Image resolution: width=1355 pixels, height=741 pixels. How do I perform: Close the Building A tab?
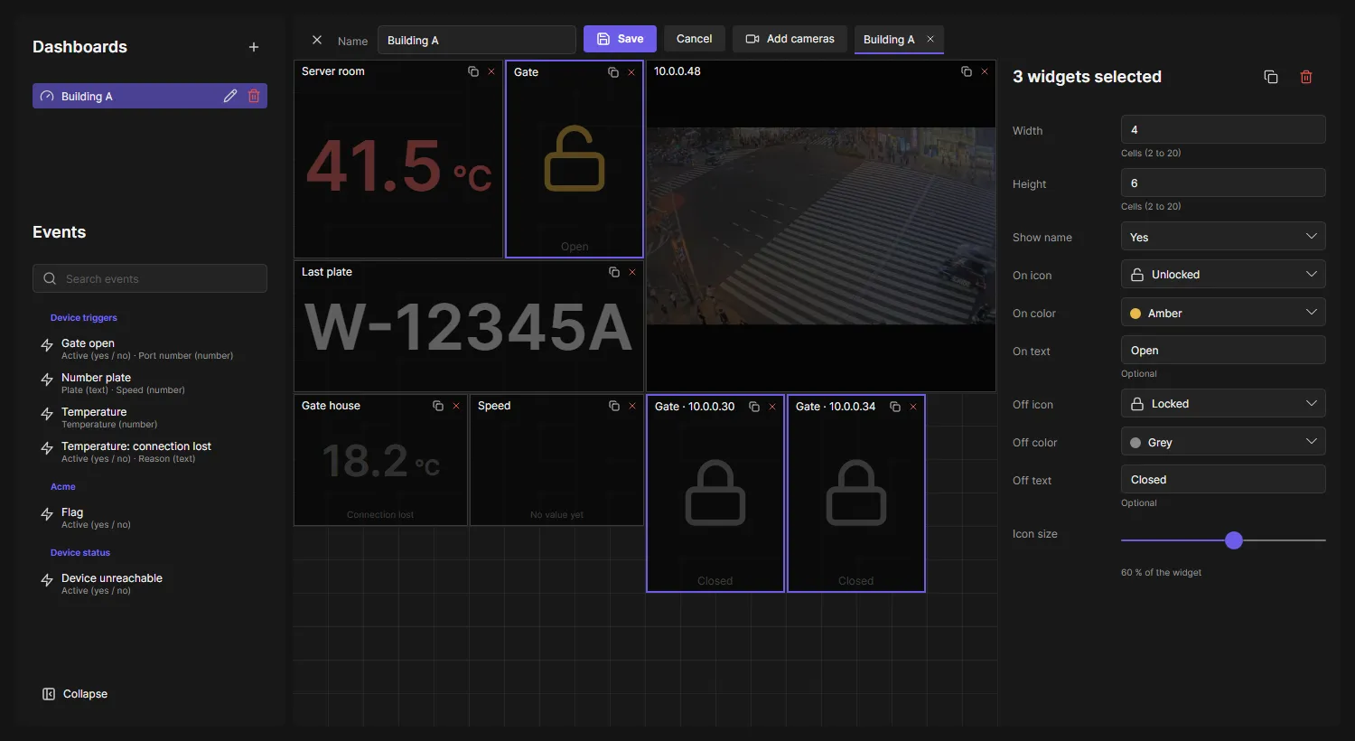(930, 39)
